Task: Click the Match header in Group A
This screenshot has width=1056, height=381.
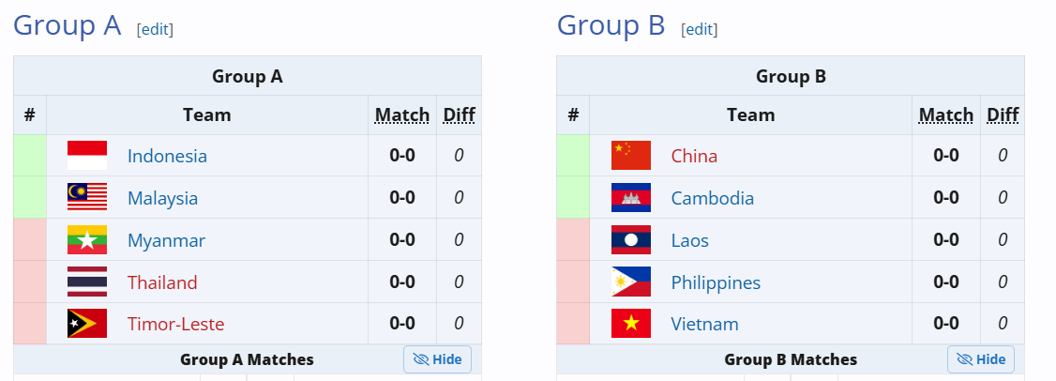Action: [402, 115]
